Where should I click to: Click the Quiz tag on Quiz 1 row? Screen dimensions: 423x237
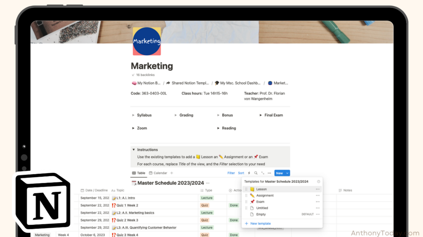205,205
